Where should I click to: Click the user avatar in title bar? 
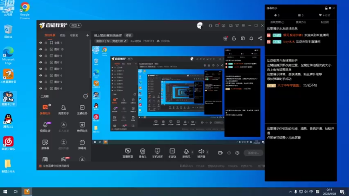coord(200,26)
